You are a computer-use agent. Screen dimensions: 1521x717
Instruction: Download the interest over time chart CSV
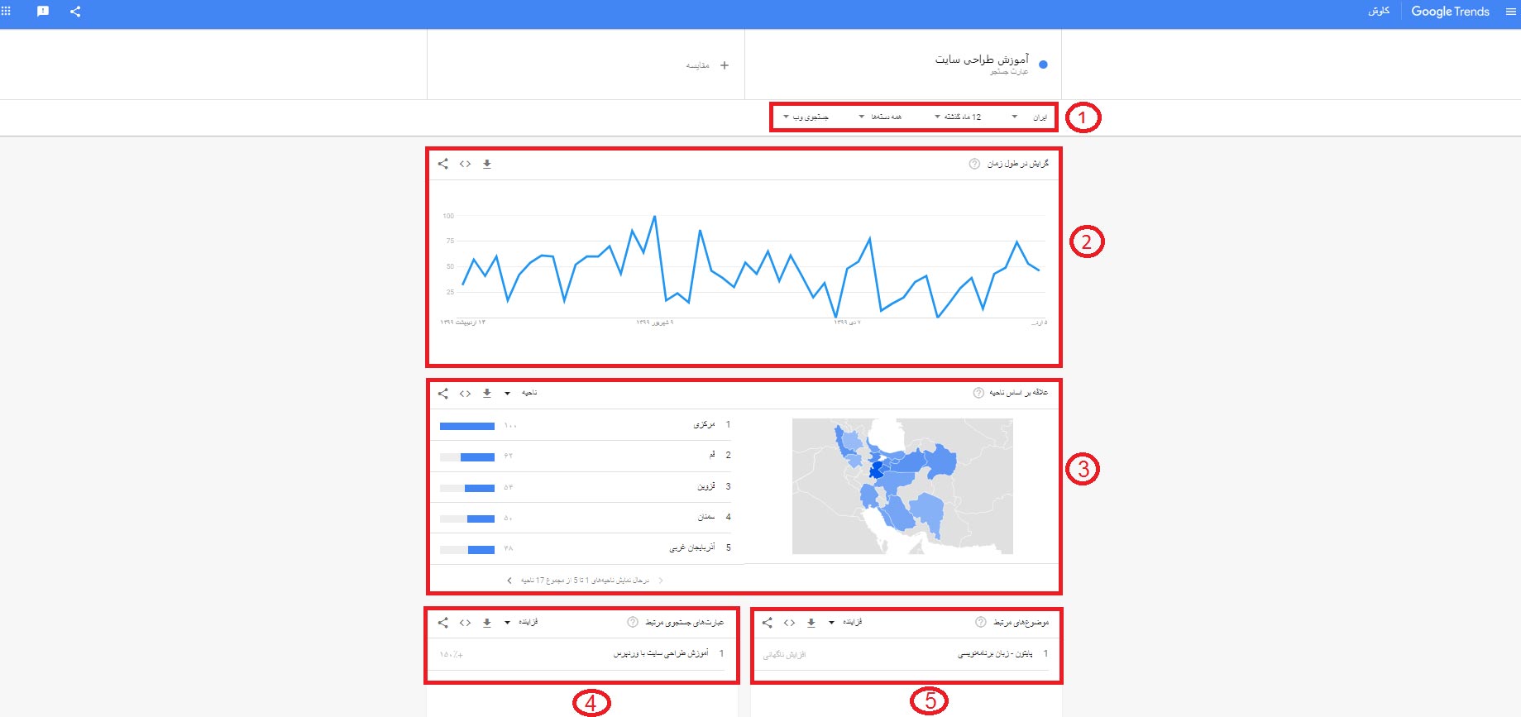click(487, 164)
